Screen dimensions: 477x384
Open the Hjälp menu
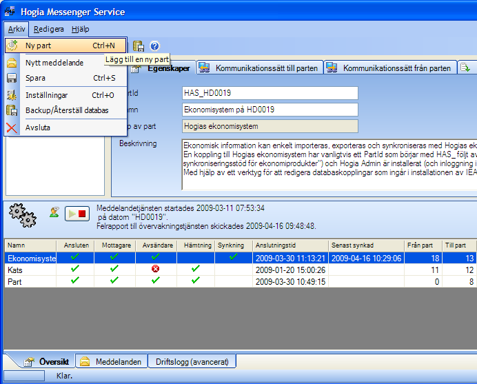click(x=81, y=29)
